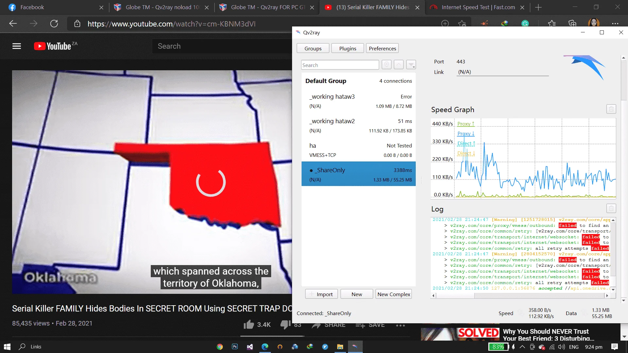
Task: Close the Facebook tab
Action: click(101, 8)
